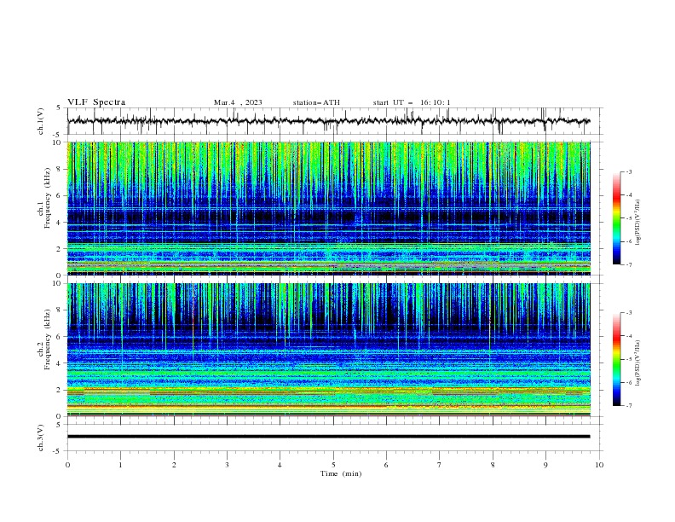This screenshot has height=522, width=675.
Task: Click the "2" kHz tick of ch.2 frequency axis
Action: pyautogui.click(x=59, y=390)
